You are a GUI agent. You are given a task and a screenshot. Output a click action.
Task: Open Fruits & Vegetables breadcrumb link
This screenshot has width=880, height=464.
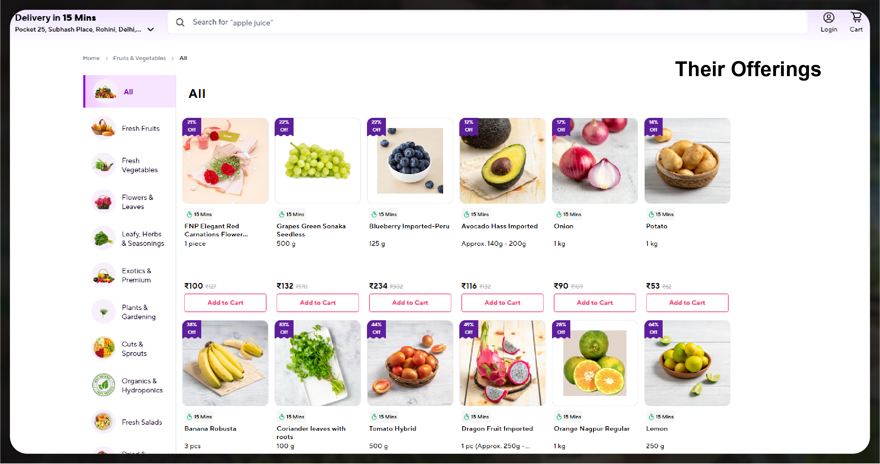139,58
